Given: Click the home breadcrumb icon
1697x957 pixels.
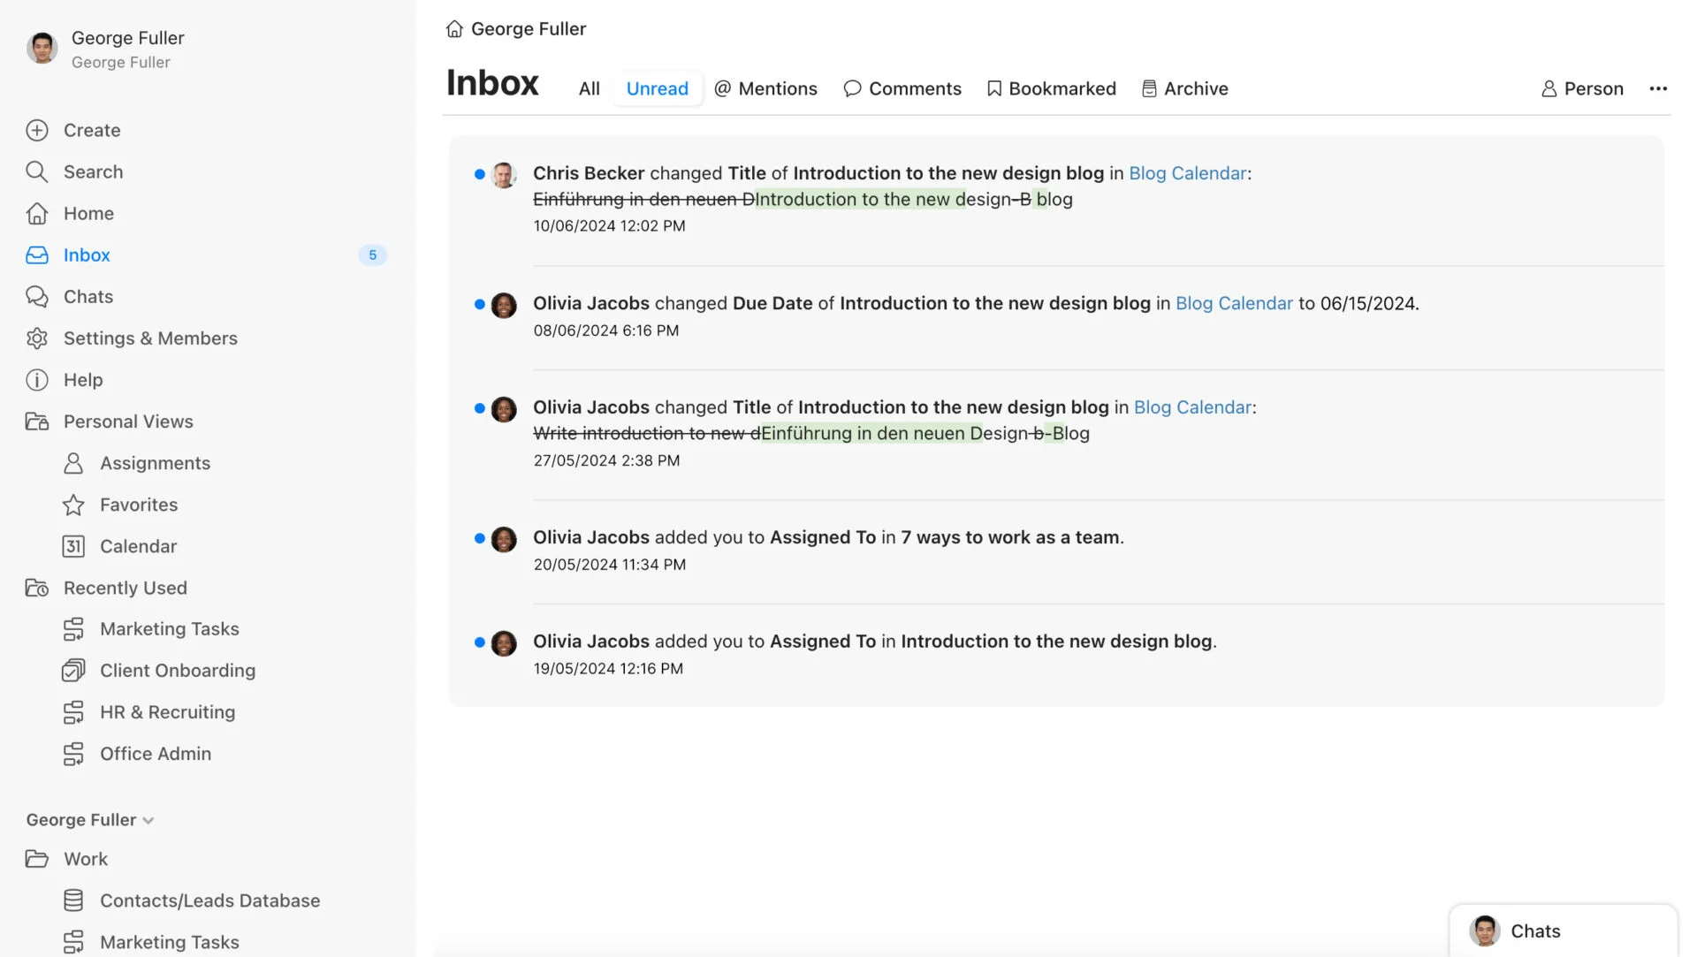Looking at the screenshot, I should pyautogui.click(x=454, y=29).
